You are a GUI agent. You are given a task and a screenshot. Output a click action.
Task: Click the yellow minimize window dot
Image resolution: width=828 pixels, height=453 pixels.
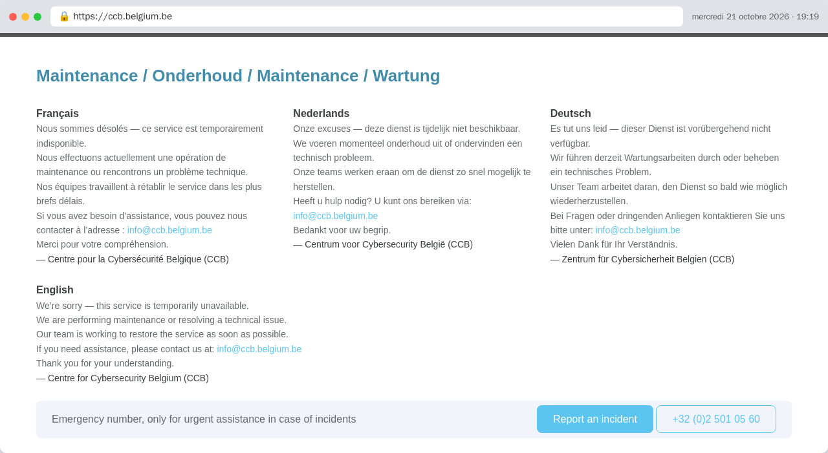[x=25, y=17]
